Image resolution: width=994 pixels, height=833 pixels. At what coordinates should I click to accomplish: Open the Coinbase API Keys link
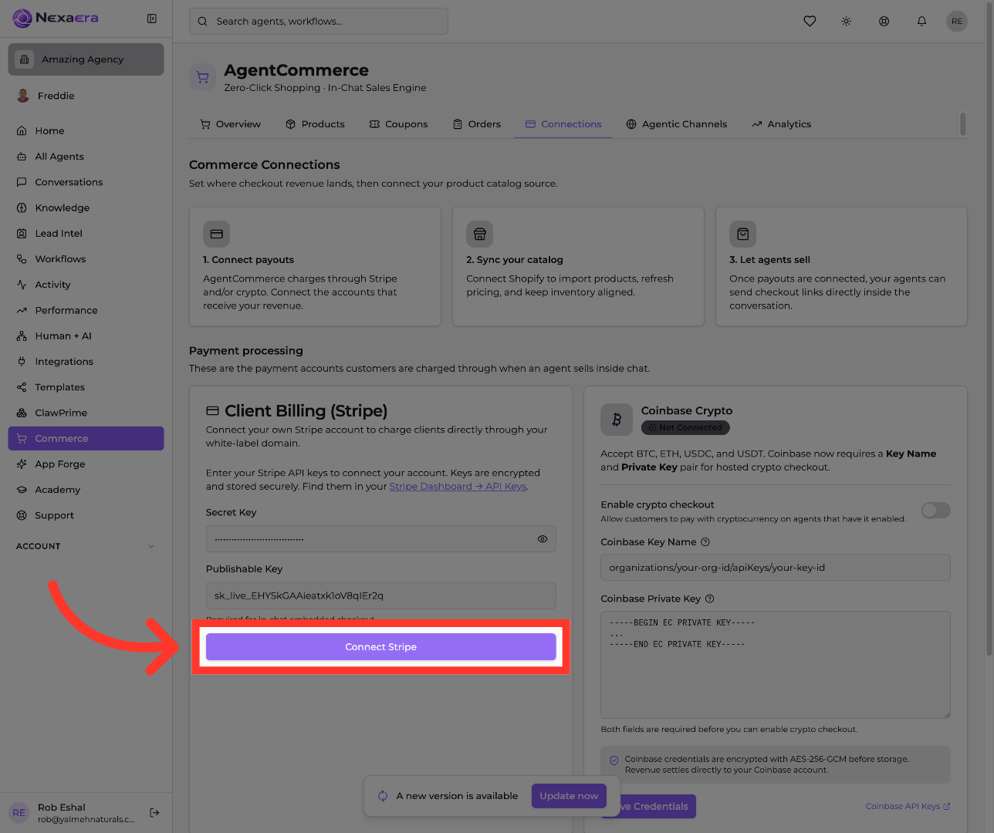tap(908, 807)
